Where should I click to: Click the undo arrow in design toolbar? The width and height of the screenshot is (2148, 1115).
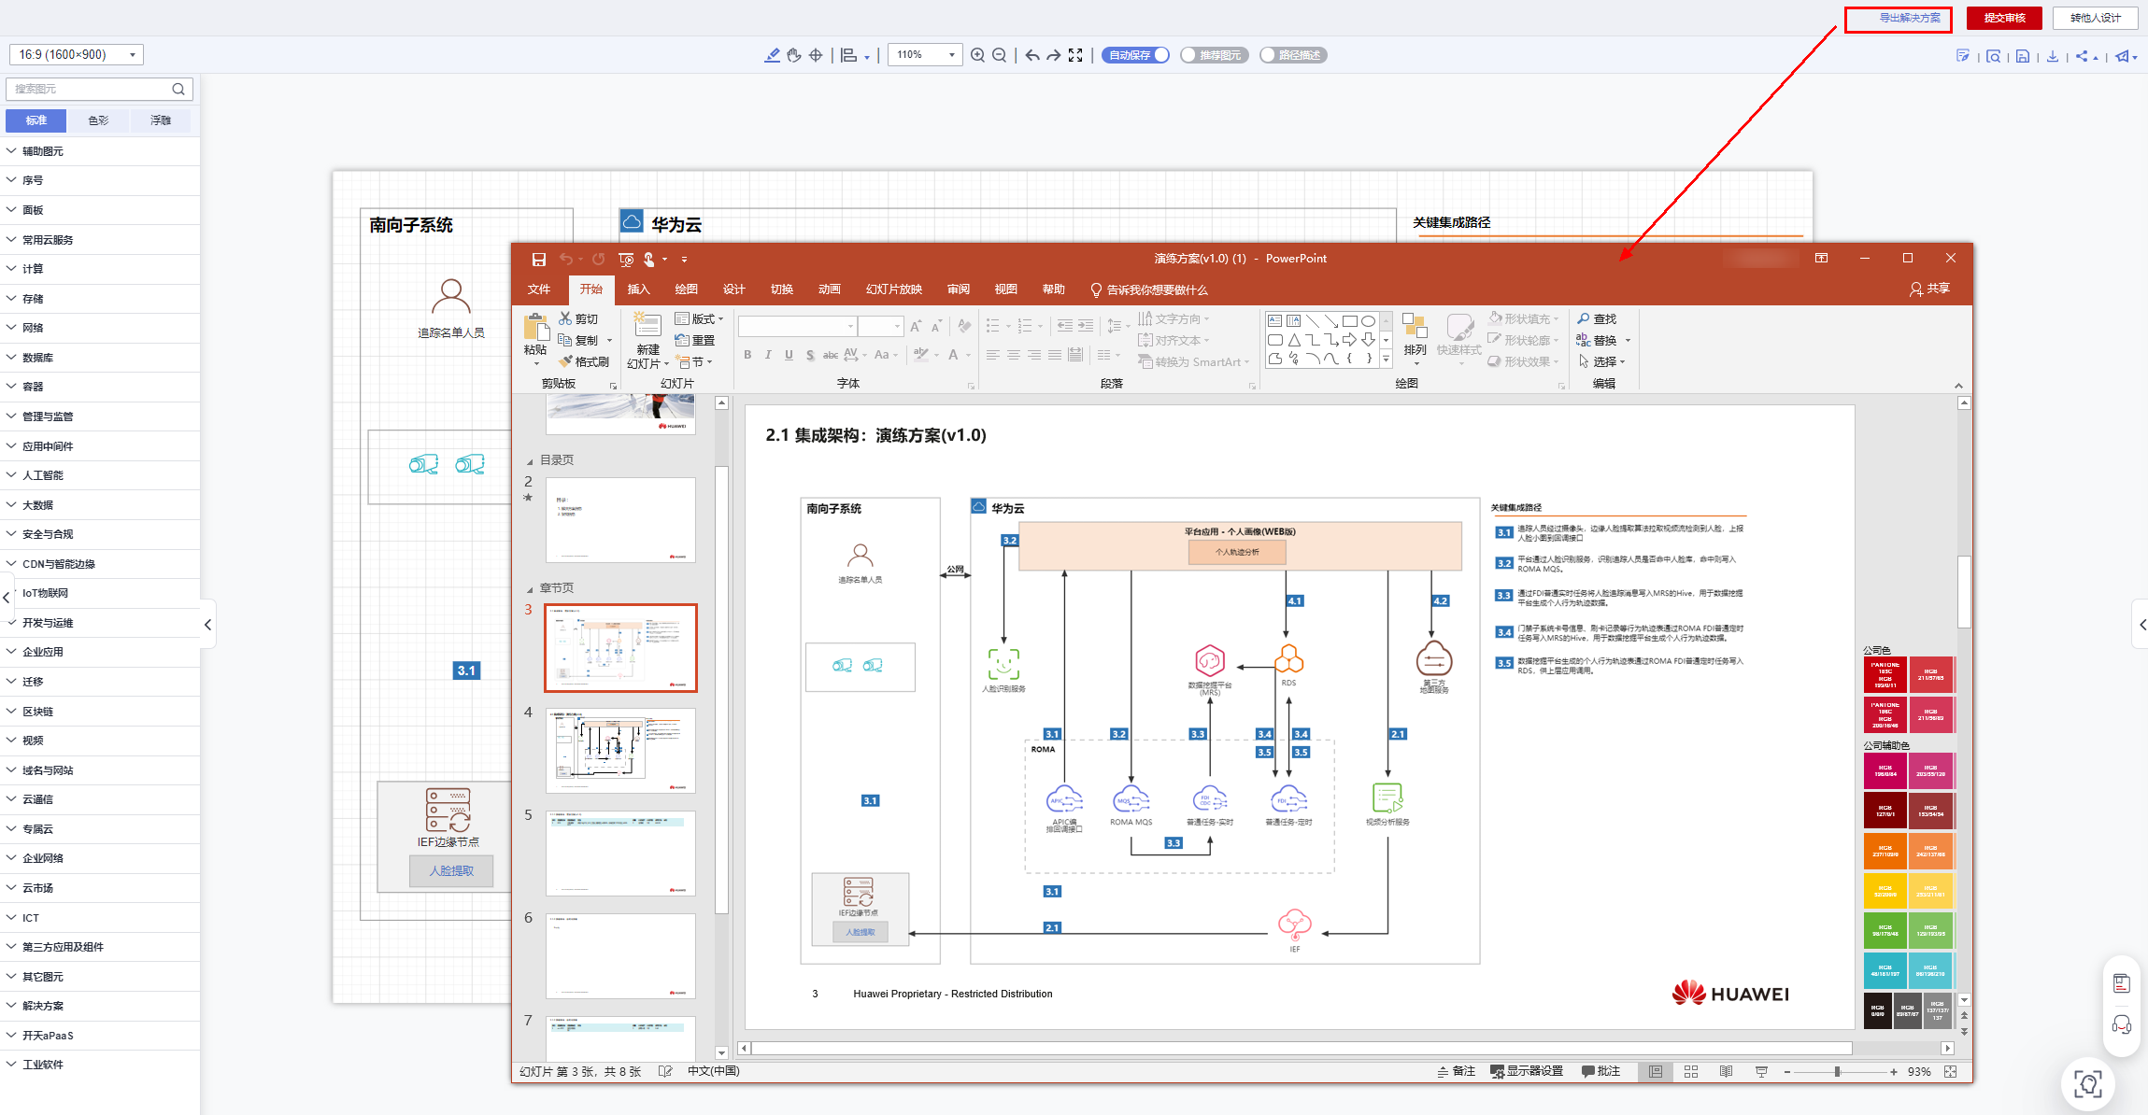pos(1031,55)
